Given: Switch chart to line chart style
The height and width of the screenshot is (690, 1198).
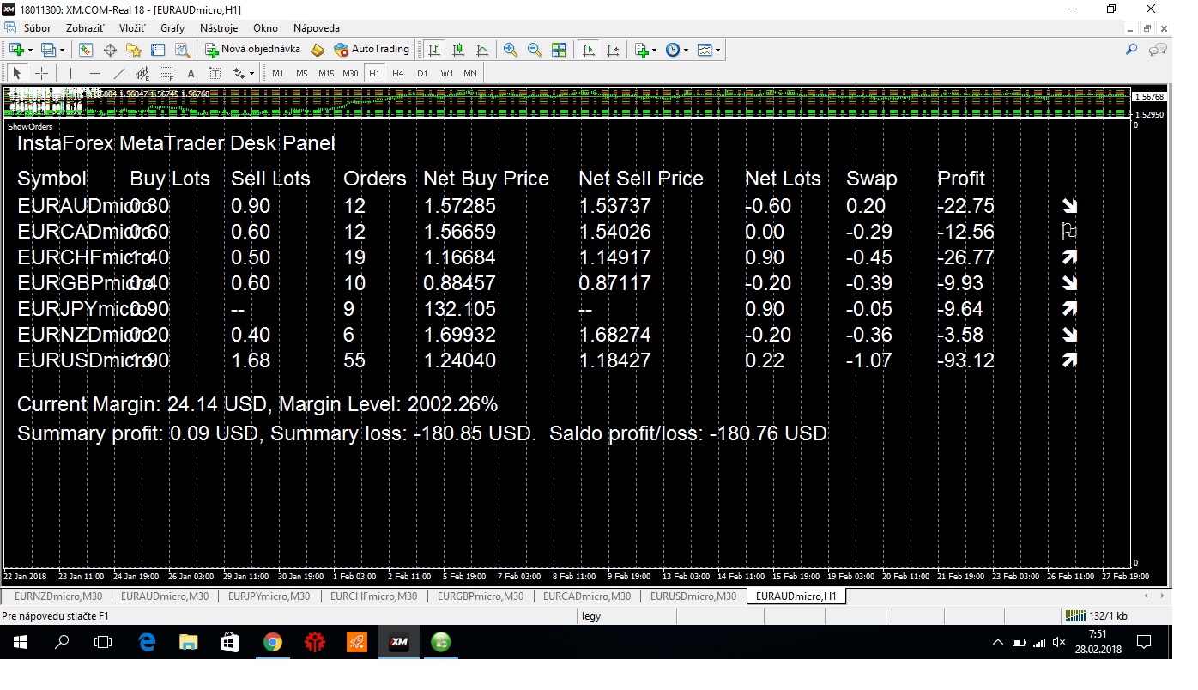Looking at the screenshot, I should pyautogui.click(x=482, y=50).
